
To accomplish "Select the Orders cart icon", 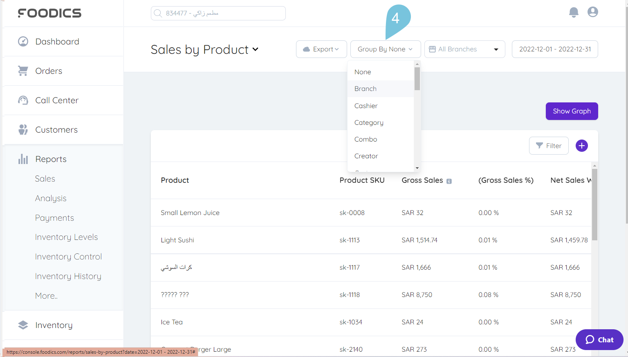I will pos(23,71).
